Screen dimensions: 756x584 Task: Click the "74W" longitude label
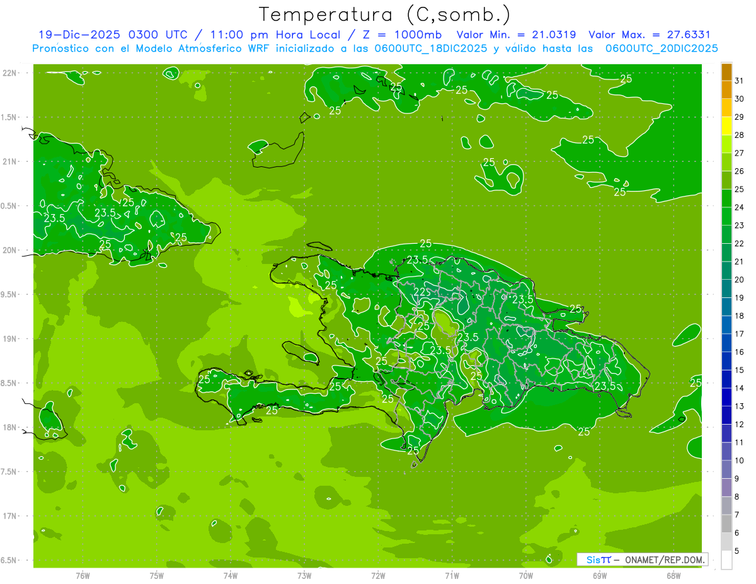[x=230, y=575]
